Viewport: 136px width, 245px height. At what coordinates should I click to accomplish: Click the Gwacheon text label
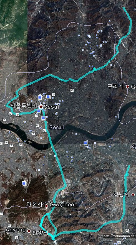(64, 205)
